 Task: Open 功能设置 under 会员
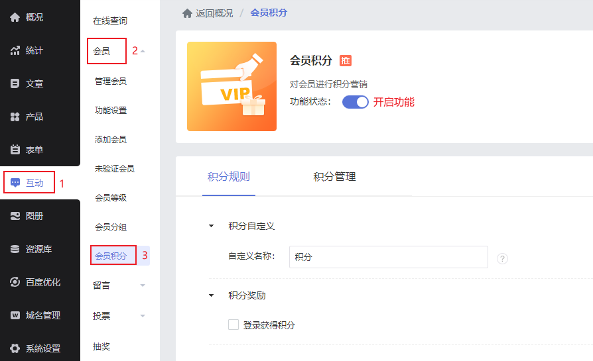tap(110, 110)
